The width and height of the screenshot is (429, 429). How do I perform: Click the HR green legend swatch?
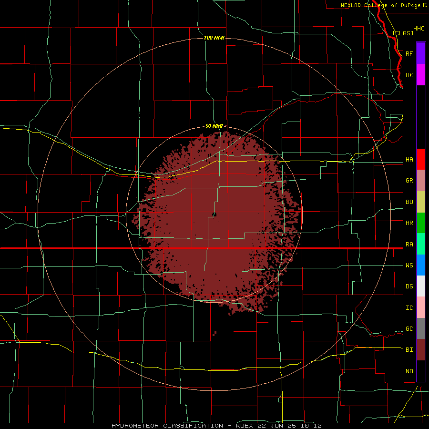421,223
